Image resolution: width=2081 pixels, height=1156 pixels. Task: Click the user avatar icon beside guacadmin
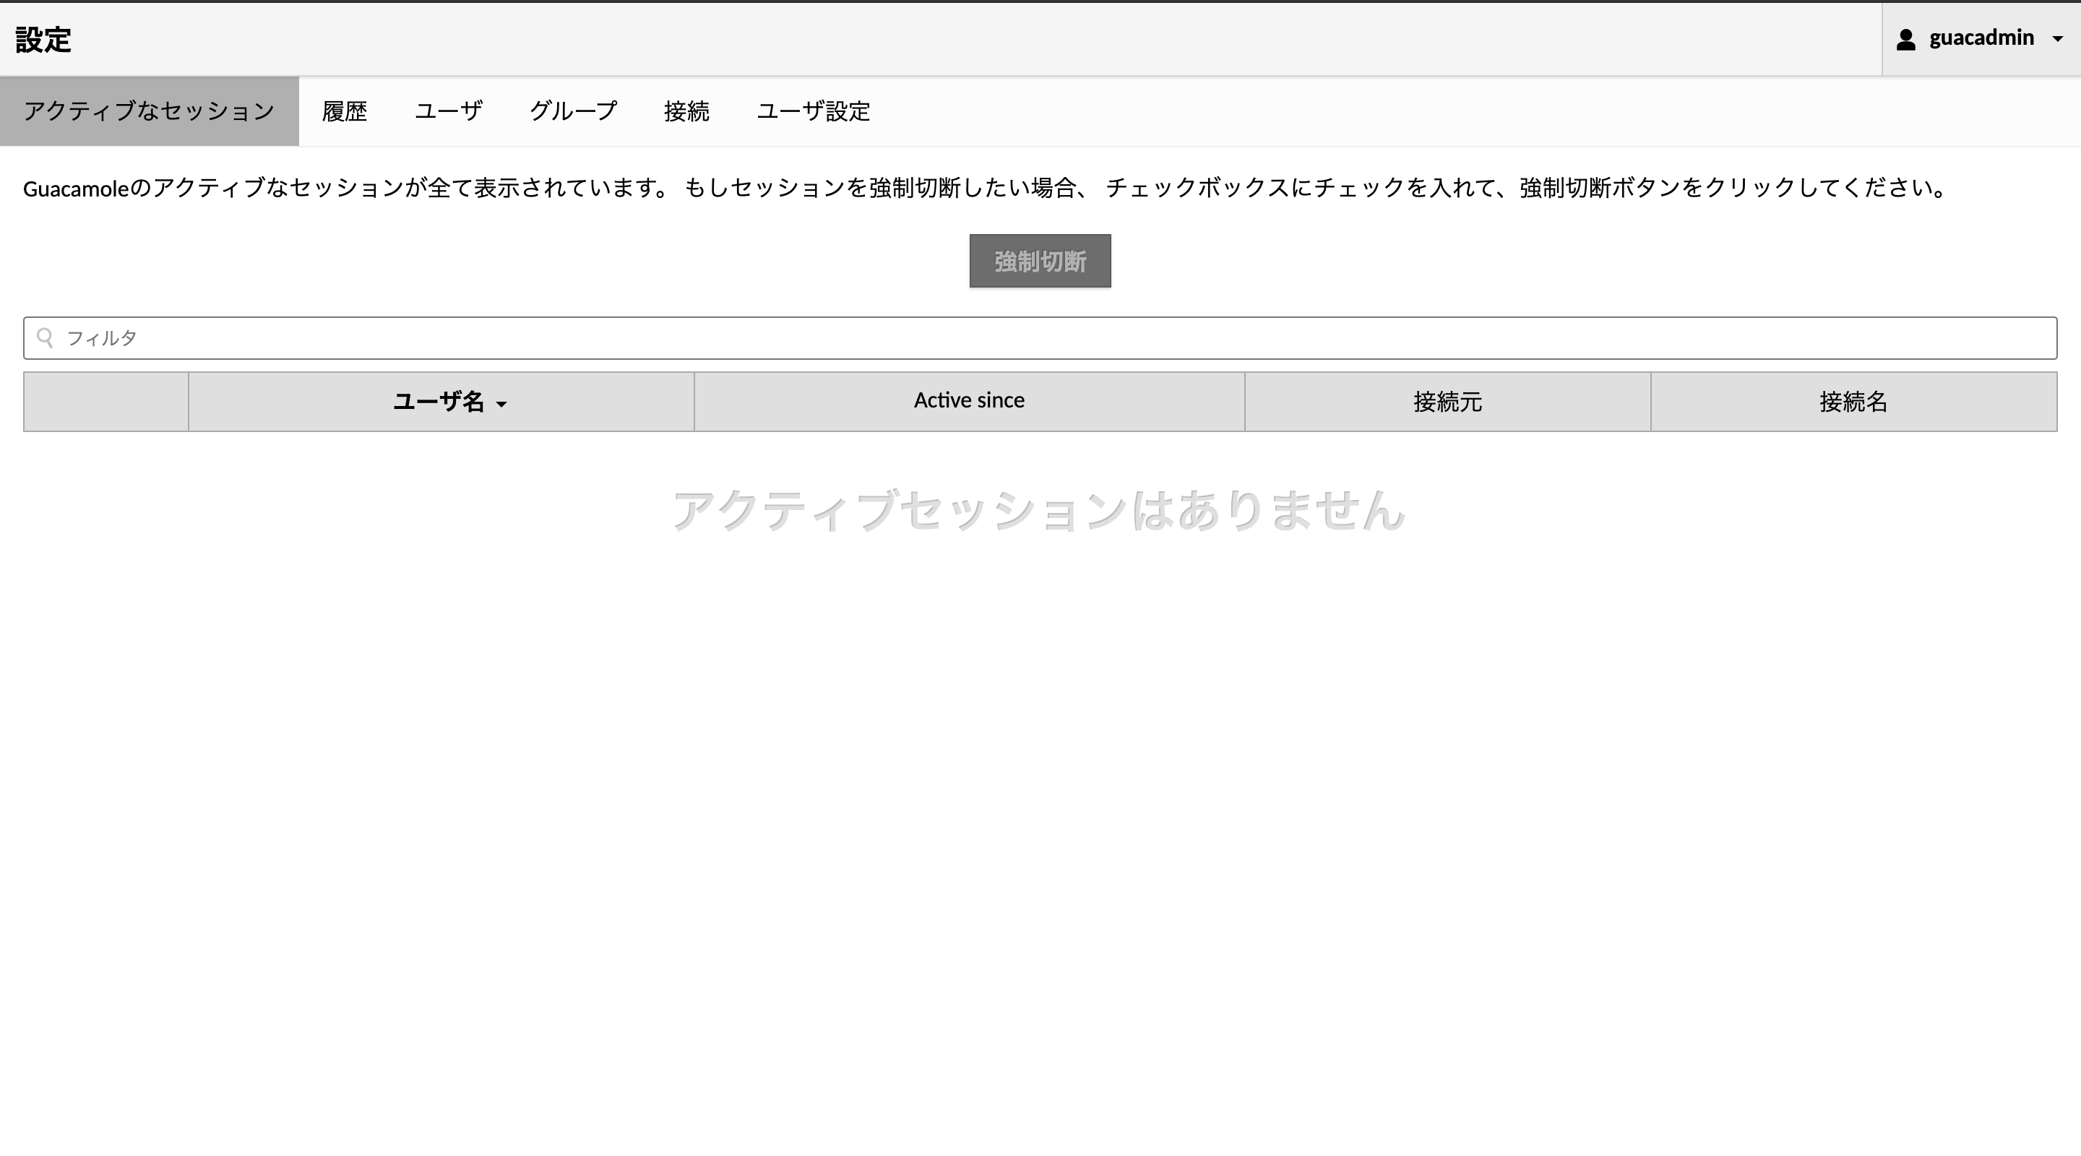[x=1905, y=40]
